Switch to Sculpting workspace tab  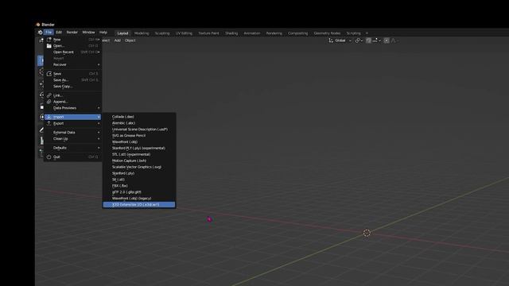click(162, 33)
